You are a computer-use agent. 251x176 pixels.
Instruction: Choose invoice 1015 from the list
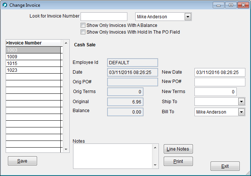click(x=33, y=64)
